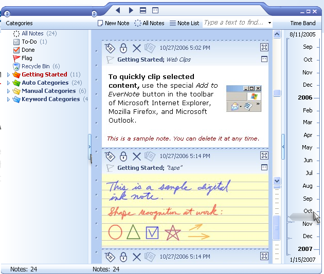Image resolution: width=324 pixels, height=274 pixels.
Task: Jump to 2006 on the Time Band
Action: click(x=305, y=97)
